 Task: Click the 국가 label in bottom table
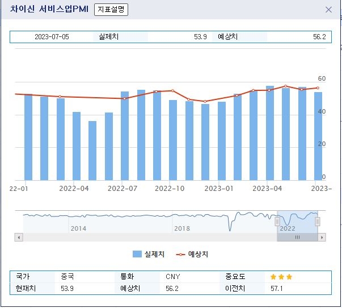click(23, 277)
